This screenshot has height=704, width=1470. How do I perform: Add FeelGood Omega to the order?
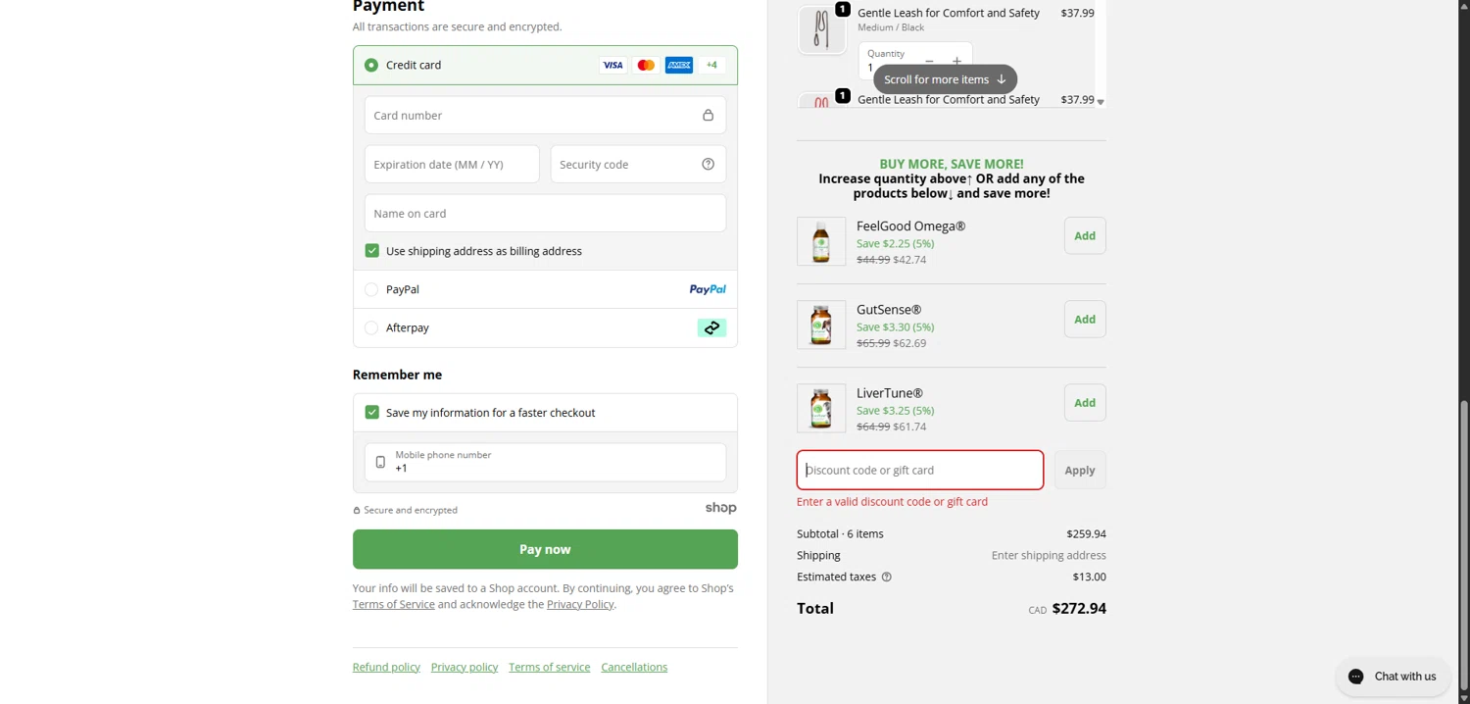pyautogui.click(x=1084, y=235)
